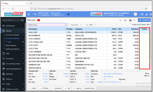The image size is (153, 92).
Task: Open the mail envelope icon in header
Action: tap(142, 14)
